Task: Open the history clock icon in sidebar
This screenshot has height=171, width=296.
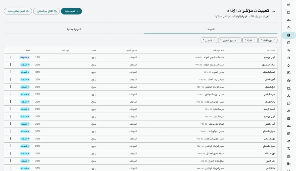Action: point(289,149)
